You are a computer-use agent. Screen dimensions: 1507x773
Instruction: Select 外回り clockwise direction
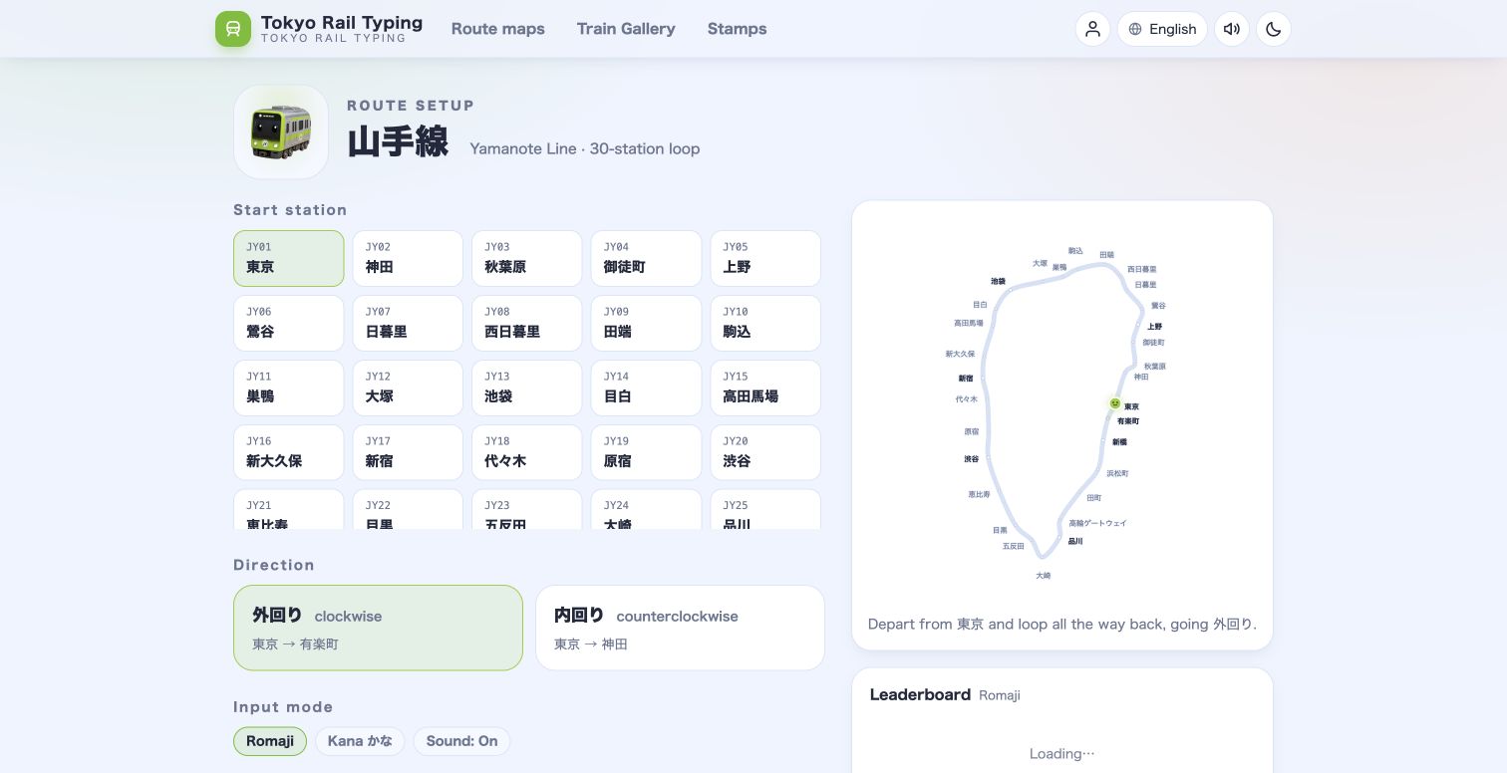(378, 628)
